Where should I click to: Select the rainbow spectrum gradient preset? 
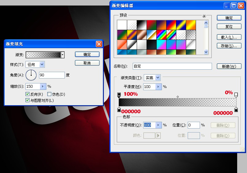pyautogui.click(x=161, y=35)
